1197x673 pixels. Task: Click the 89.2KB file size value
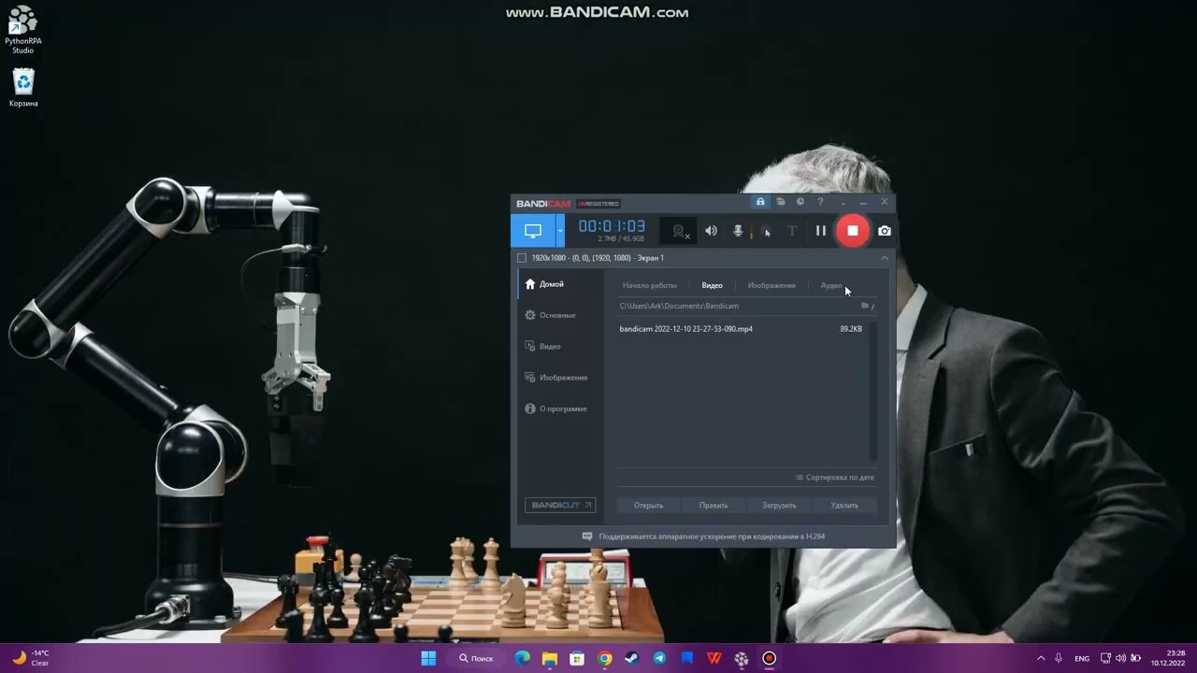coord(851,329)
